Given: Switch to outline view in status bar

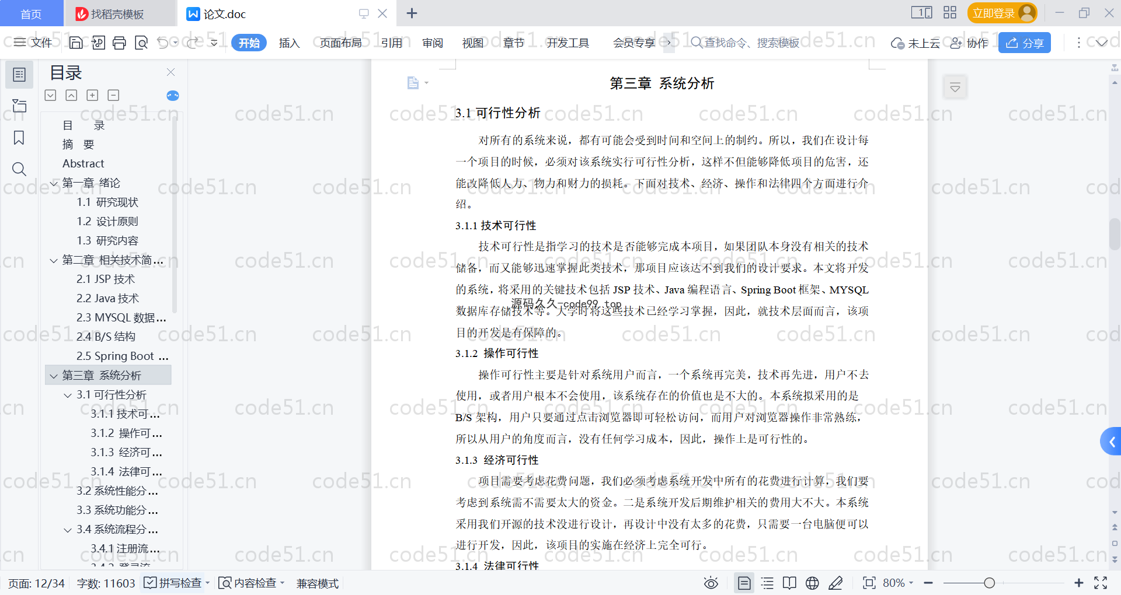Looking at the screenshot, I should (767, 583).
